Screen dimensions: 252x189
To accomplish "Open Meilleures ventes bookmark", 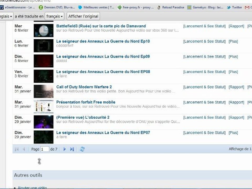I will coord(96,7).
